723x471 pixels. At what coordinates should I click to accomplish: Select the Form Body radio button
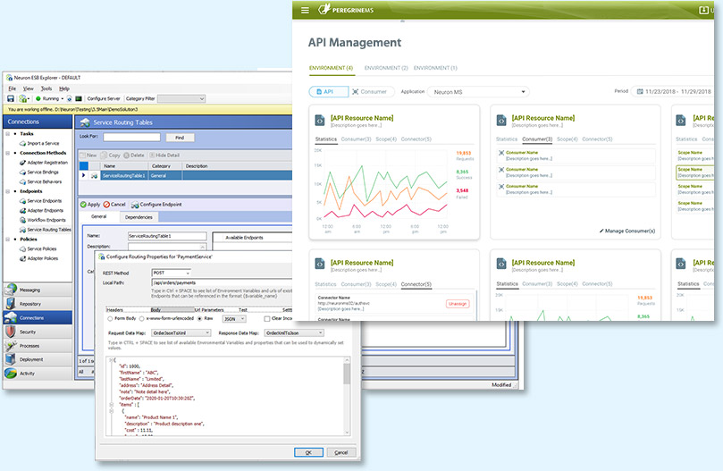(110, 319)
